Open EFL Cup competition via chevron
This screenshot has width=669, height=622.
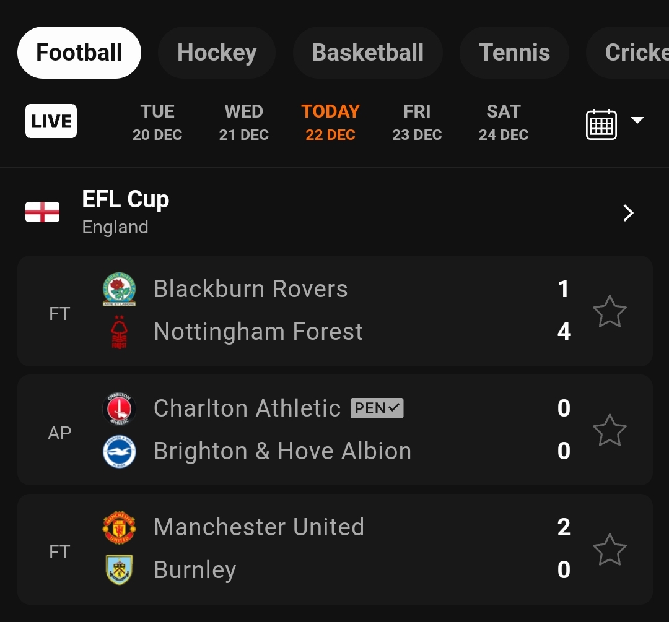click(x=628, y=213)
